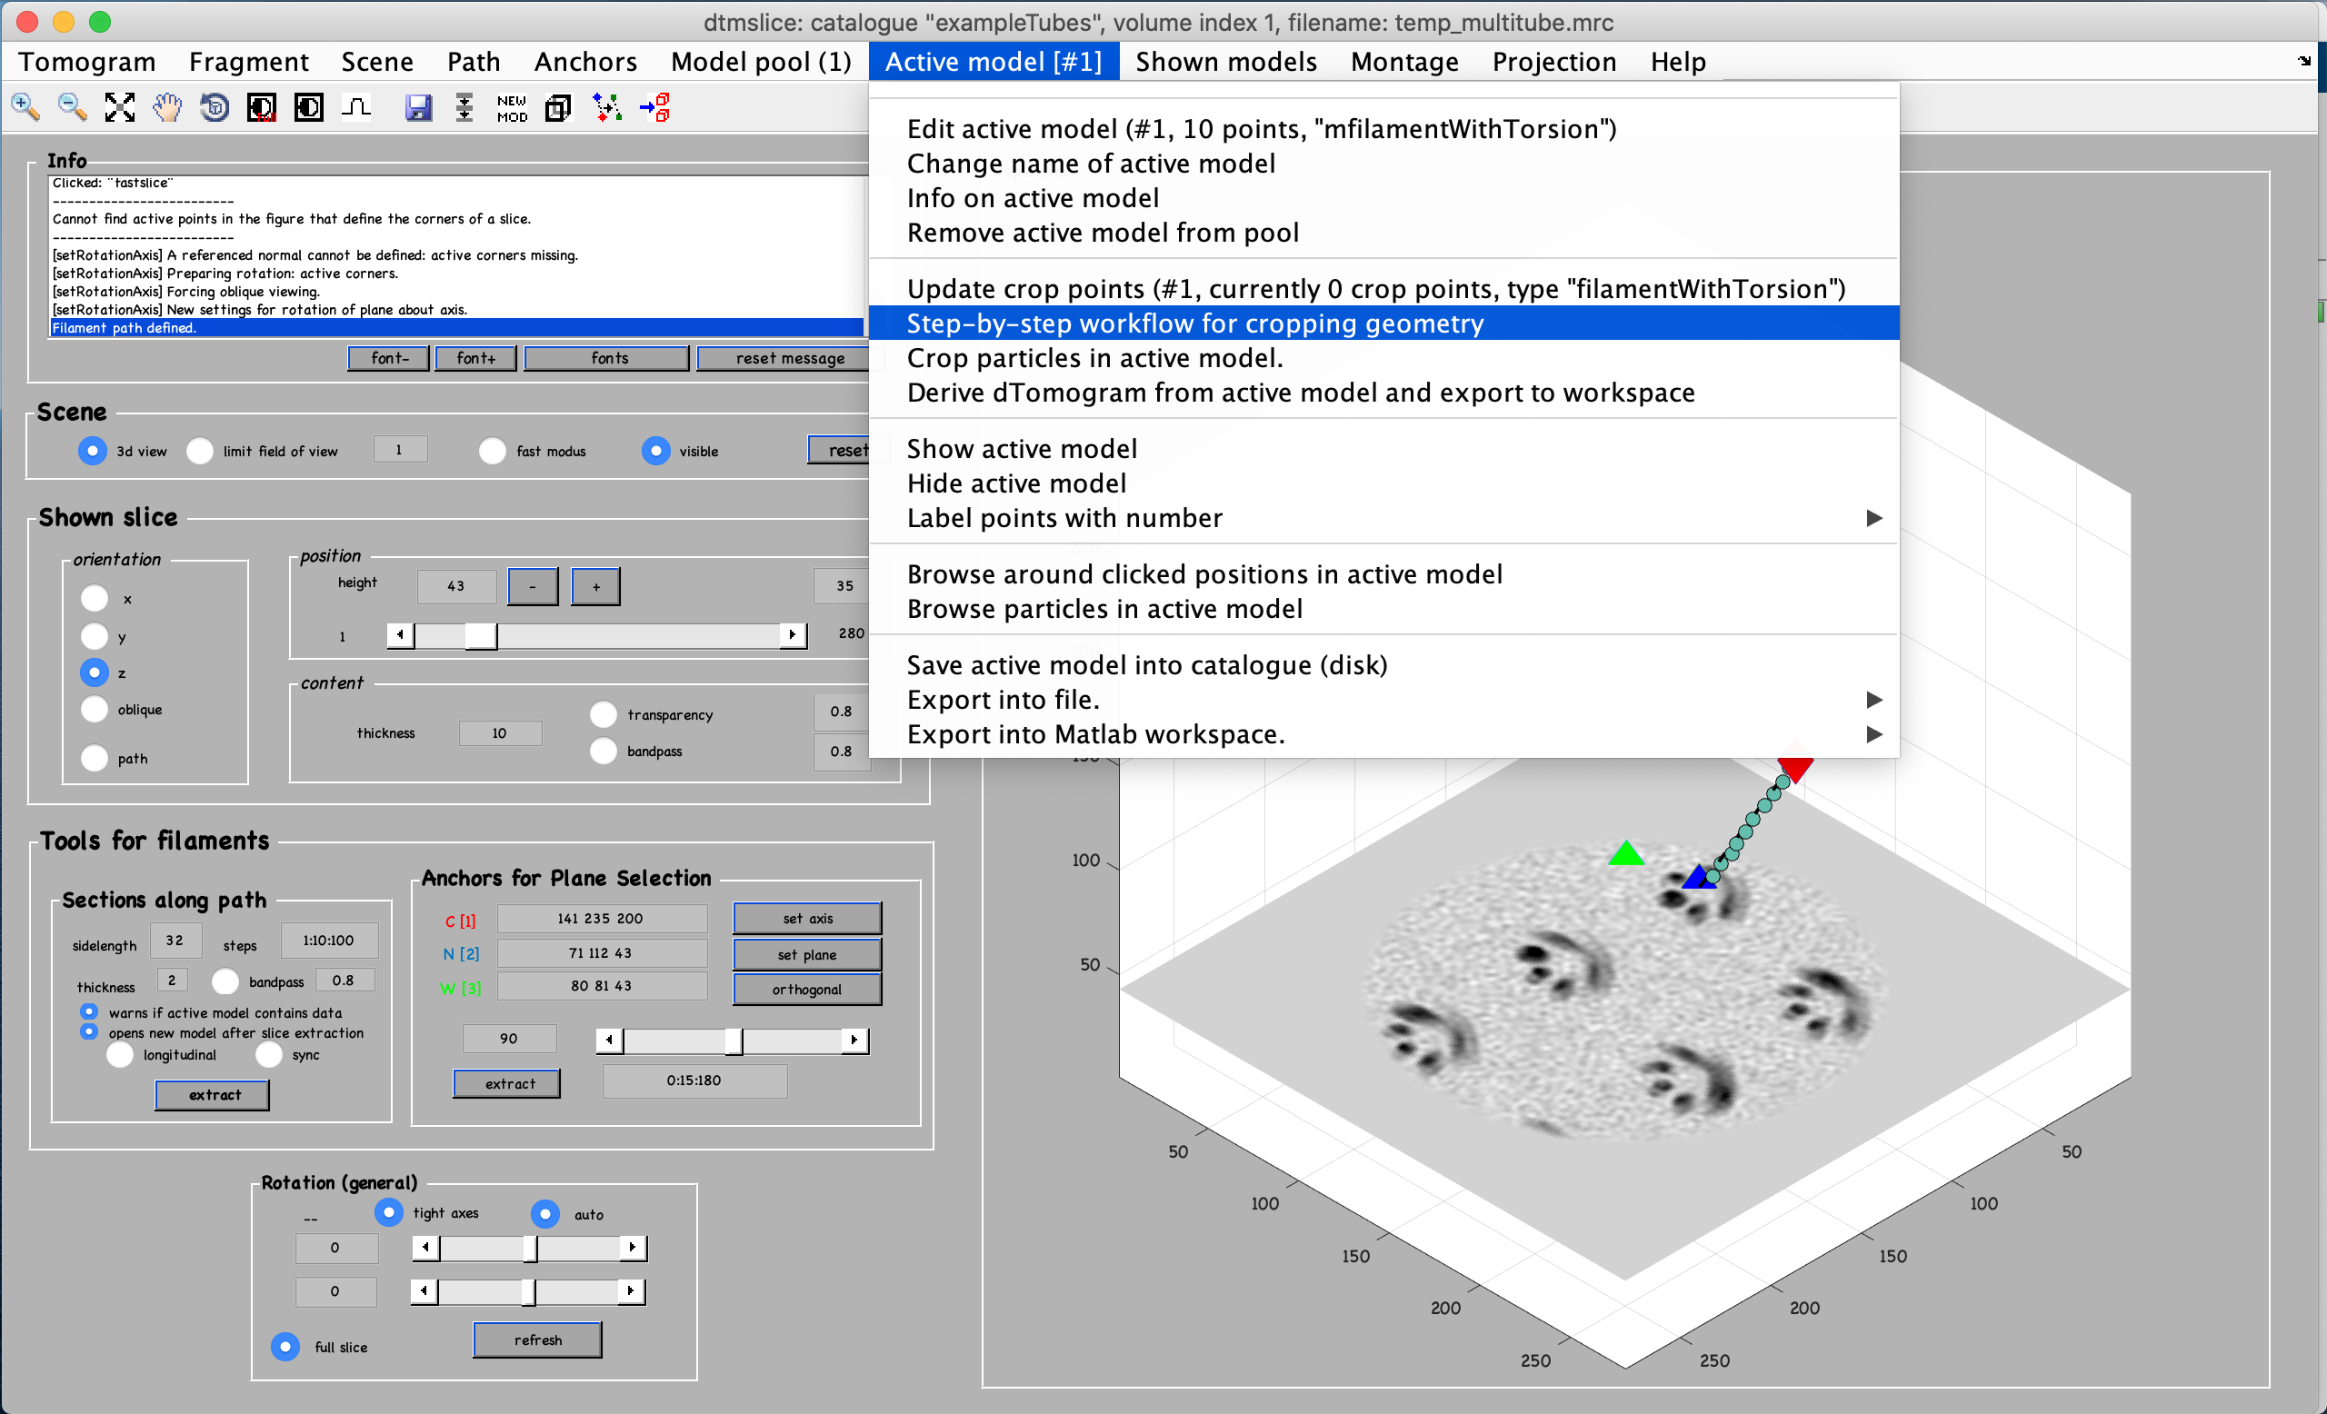Screen dimensions: 2327x1414
Task: Click the refresh button in Rotation panel
Action: (x=537, y=1340)
